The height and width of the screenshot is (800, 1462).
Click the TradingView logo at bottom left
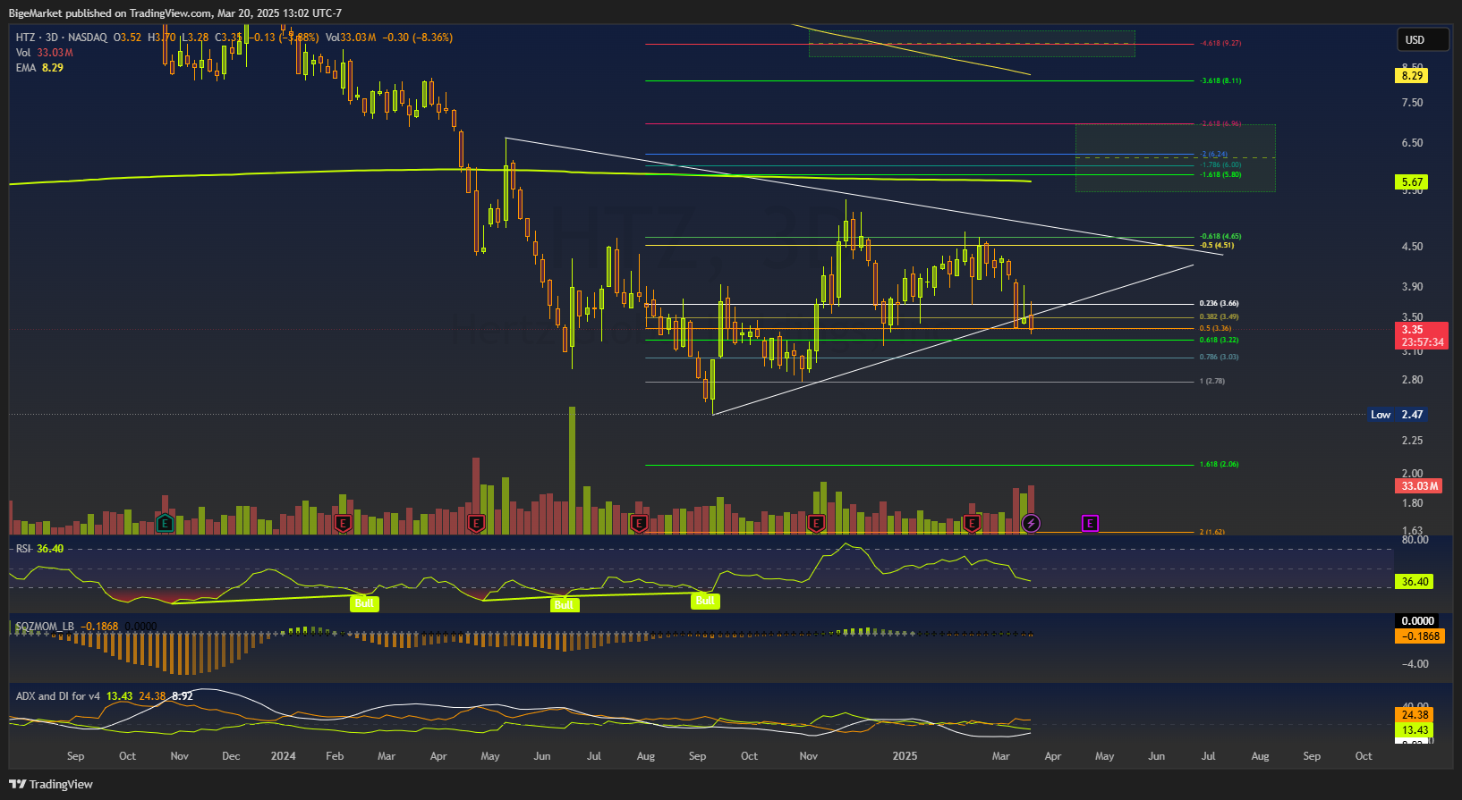(51, 784)
